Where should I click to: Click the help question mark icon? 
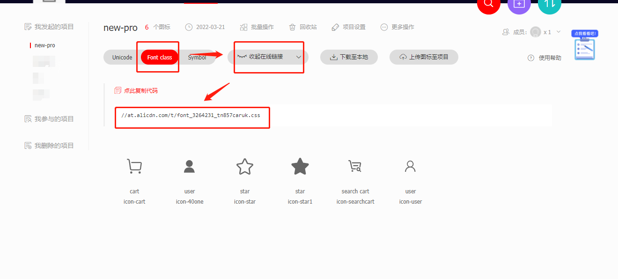point(531,58)
